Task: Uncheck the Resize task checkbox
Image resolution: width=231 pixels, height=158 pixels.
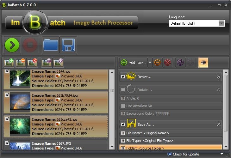Action: (123, 76)
